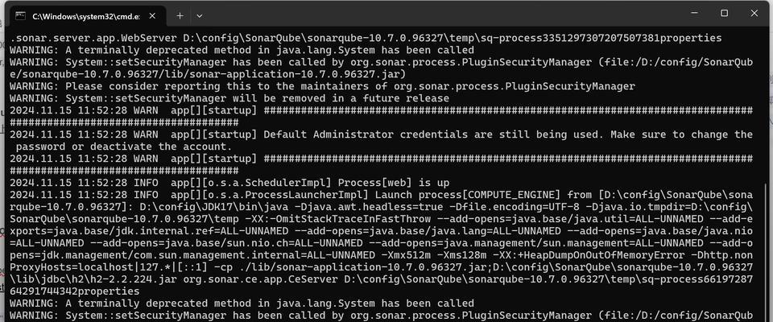Click the 'will be removed in a future release' line
The image size is (773, 322).
229,98
